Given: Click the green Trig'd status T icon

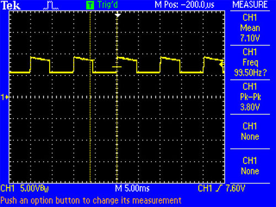Looking at the screenshot, I should 90,5.
